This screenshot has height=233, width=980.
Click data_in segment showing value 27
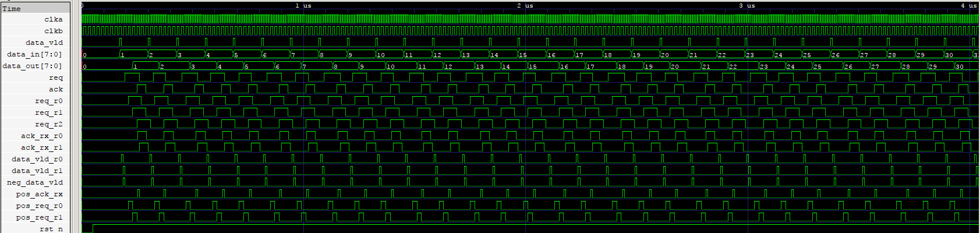tap(873, 54)
